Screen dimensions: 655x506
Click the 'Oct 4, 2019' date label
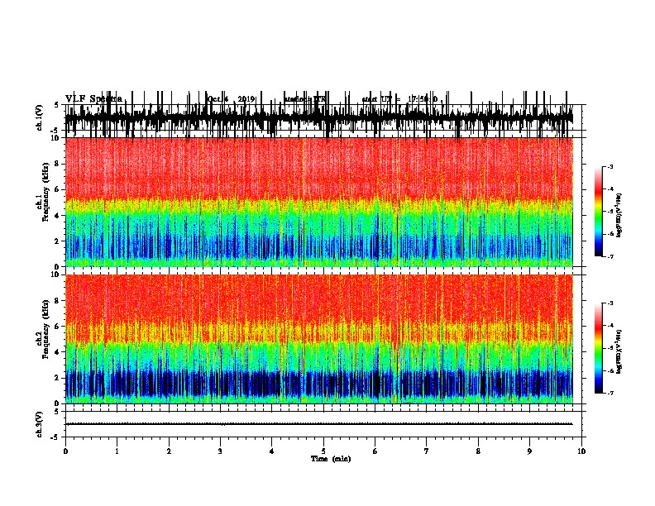[x=231, y=99]
